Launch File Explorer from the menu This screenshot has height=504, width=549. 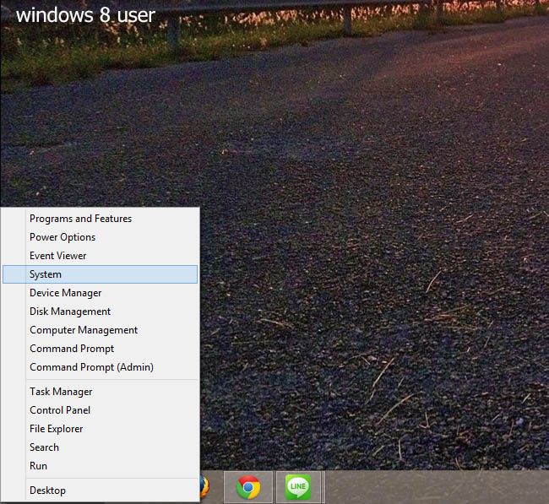(x=101, y=429)
